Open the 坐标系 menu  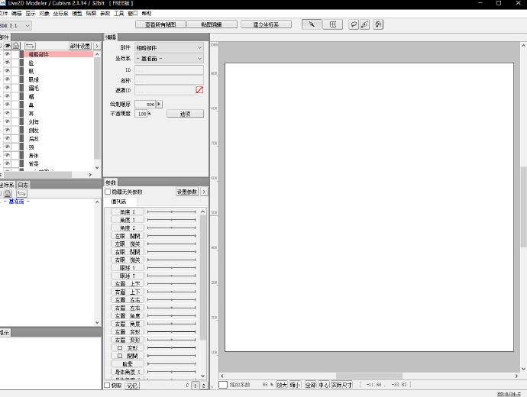click(60, 14)
